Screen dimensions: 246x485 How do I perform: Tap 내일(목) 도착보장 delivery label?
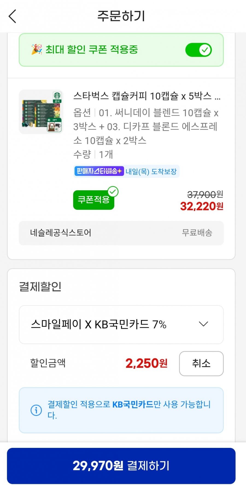(151, 171)
